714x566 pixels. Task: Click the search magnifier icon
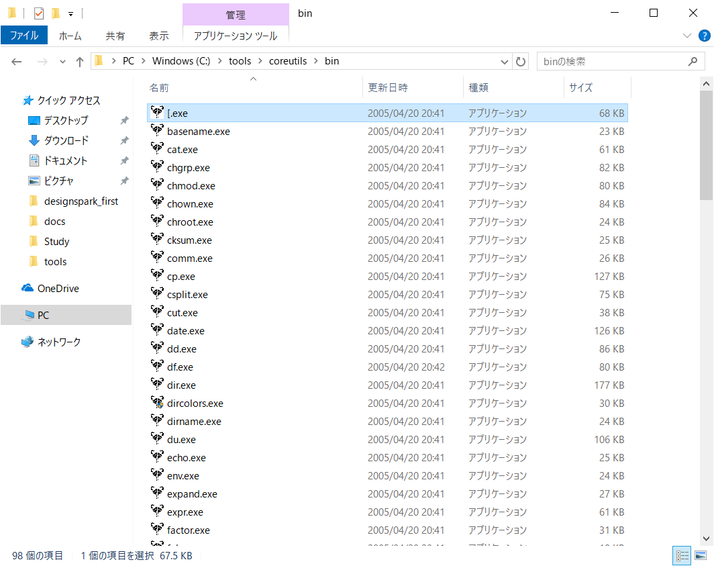693,61
